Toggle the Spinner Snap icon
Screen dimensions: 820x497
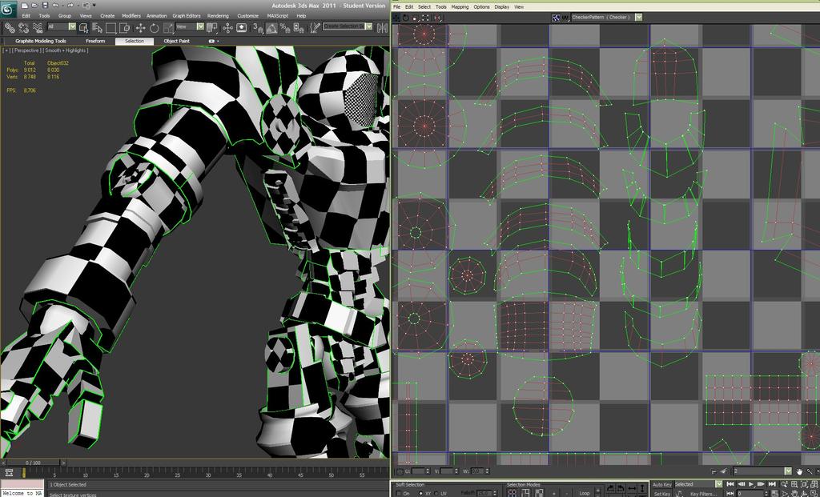coord(299,28)
